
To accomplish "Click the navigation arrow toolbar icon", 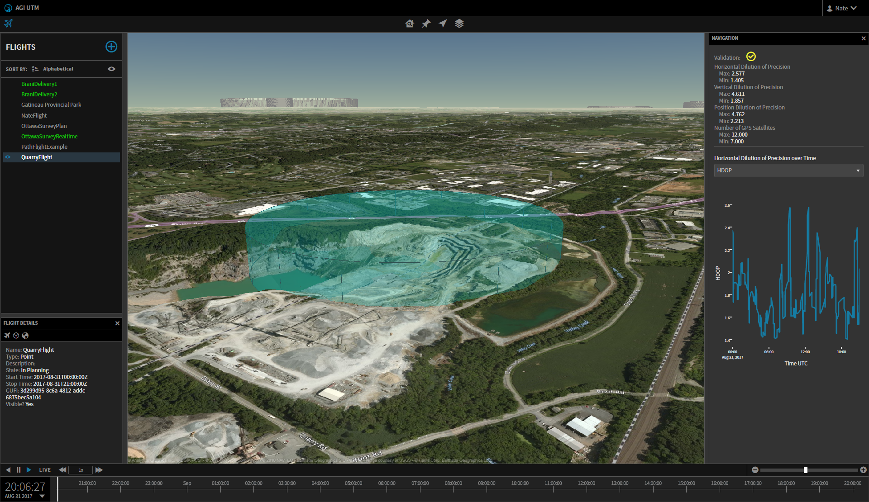I will click(x=443, y=24).
